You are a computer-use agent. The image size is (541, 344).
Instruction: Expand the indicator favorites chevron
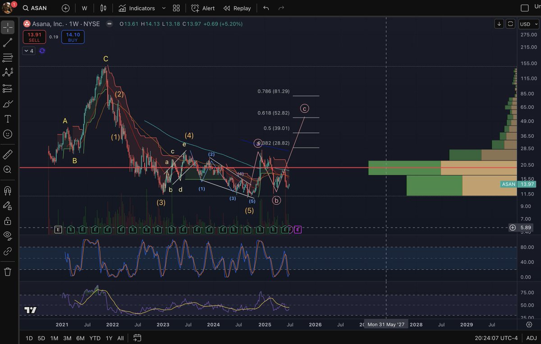pos(164,8)
